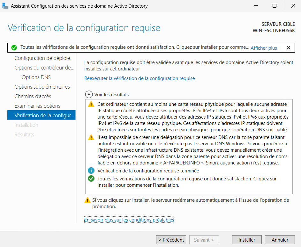Expand notification with Afficher plus
The height and width of the screenshot is (247, 301).
tap(264, 48)
